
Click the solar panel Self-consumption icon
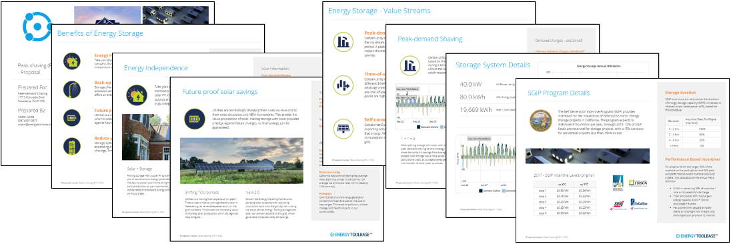point(343,129)
